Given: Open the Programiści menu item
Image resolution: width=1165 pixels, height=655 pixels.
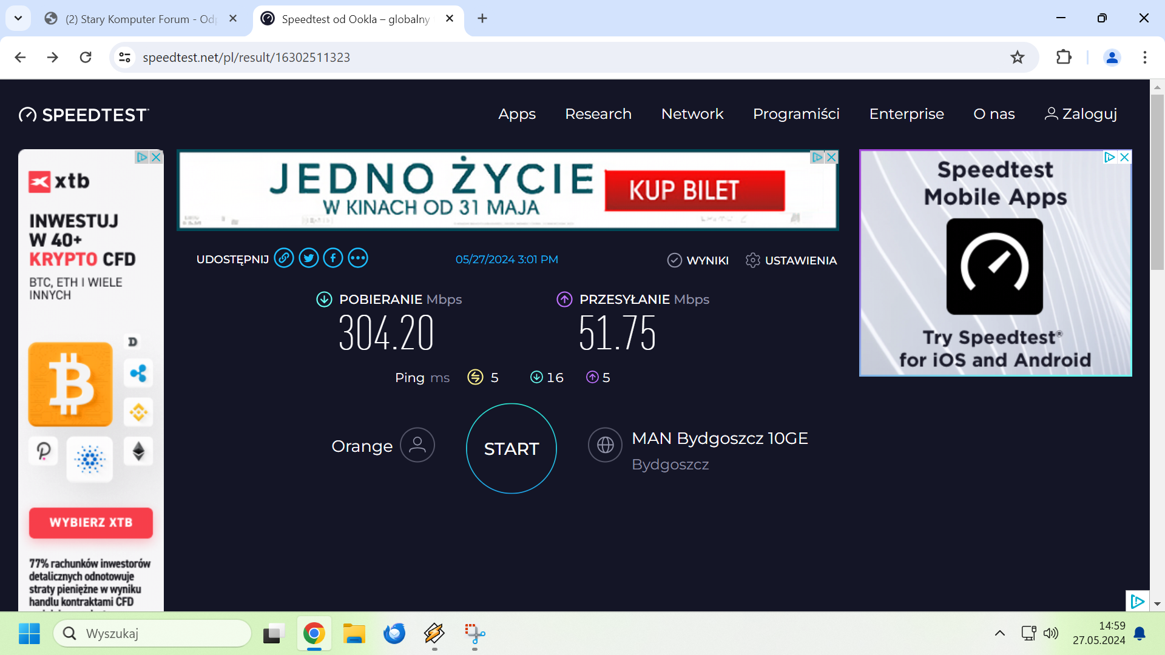Looking at the screenshot, I should point(796,114).
